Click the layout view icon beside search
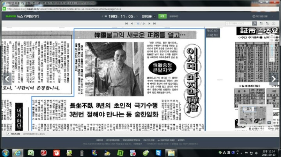The image size is (281, 157). (261, 23)
